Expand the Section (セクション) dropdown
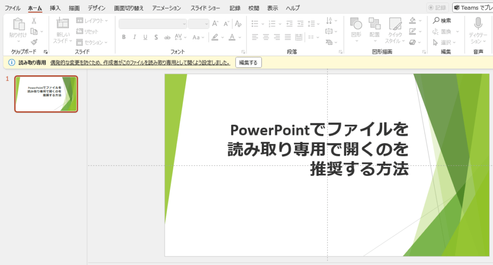 92,42
